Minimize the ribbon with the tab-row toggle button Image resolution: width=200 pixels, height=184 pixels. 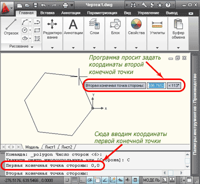[x=191, y=13]
